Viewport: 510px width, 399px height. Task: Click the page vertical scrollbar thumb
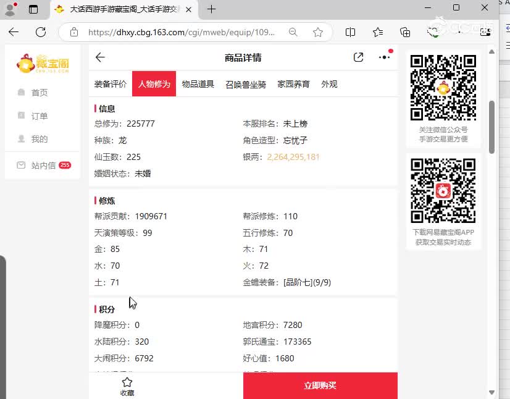[x=491, y=127]
